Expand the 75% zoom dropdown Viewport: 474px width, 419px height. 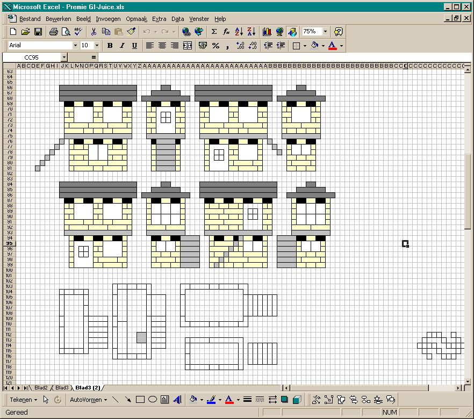point(325,31)
